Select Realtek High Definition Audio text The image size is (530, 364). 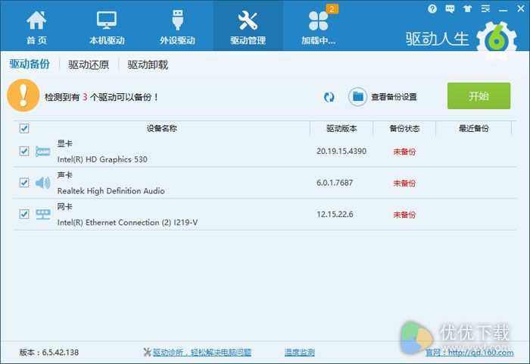[111, 191]
